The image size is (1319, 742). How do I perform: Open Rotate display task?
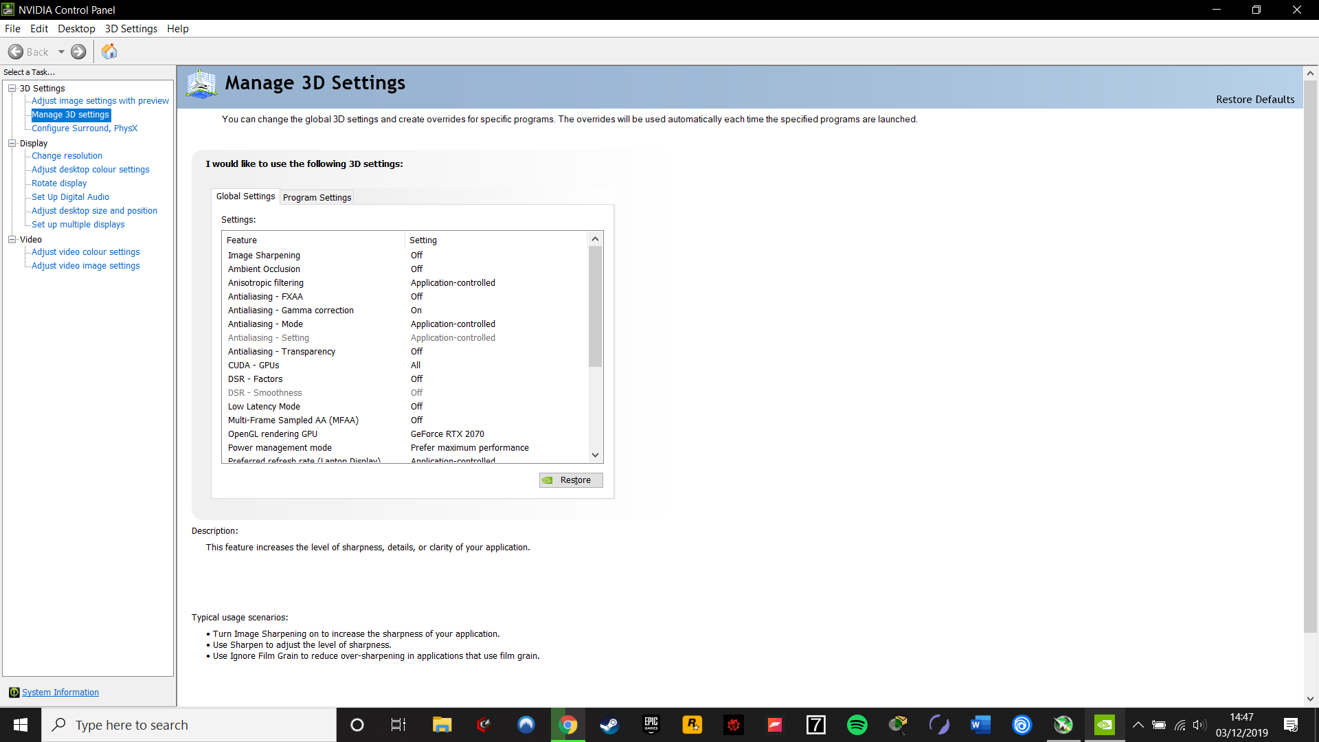59,183
